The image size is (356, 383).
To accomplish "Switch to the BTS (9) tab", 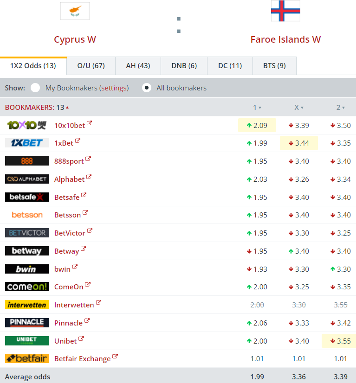I will (x=274, y=66).
